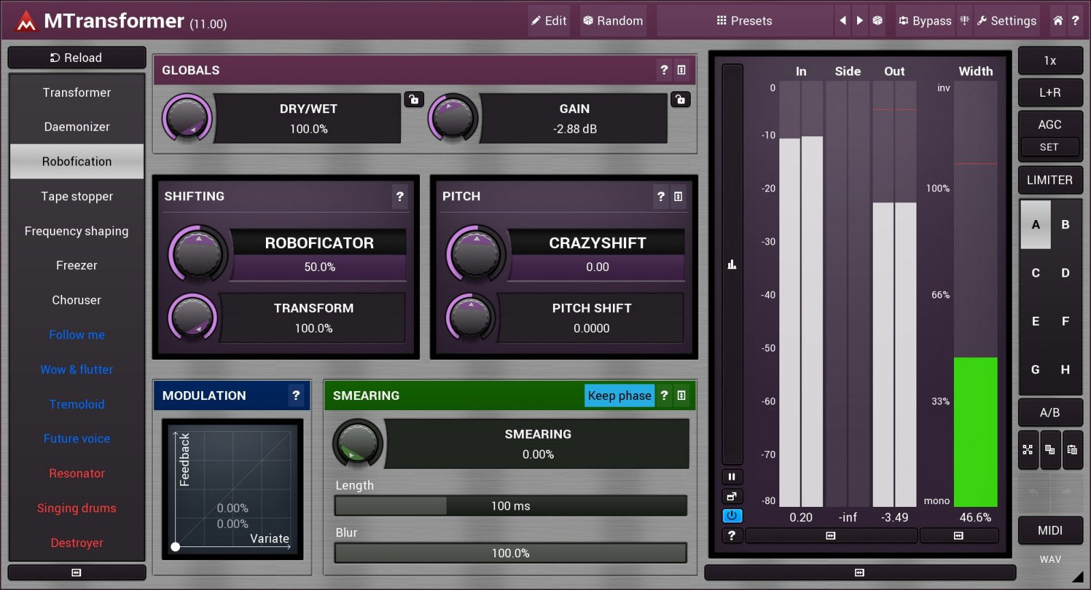Open meter help question mark
Image resolution: width=1091 pixels, height=590 pixels.
tap(732, 535)
